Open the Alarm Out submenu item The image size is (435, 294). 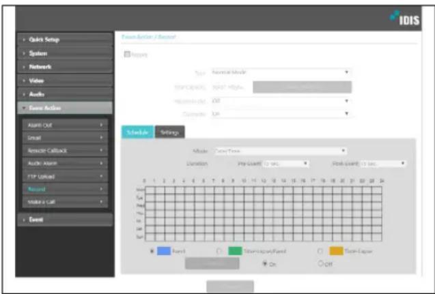(65, 125)
